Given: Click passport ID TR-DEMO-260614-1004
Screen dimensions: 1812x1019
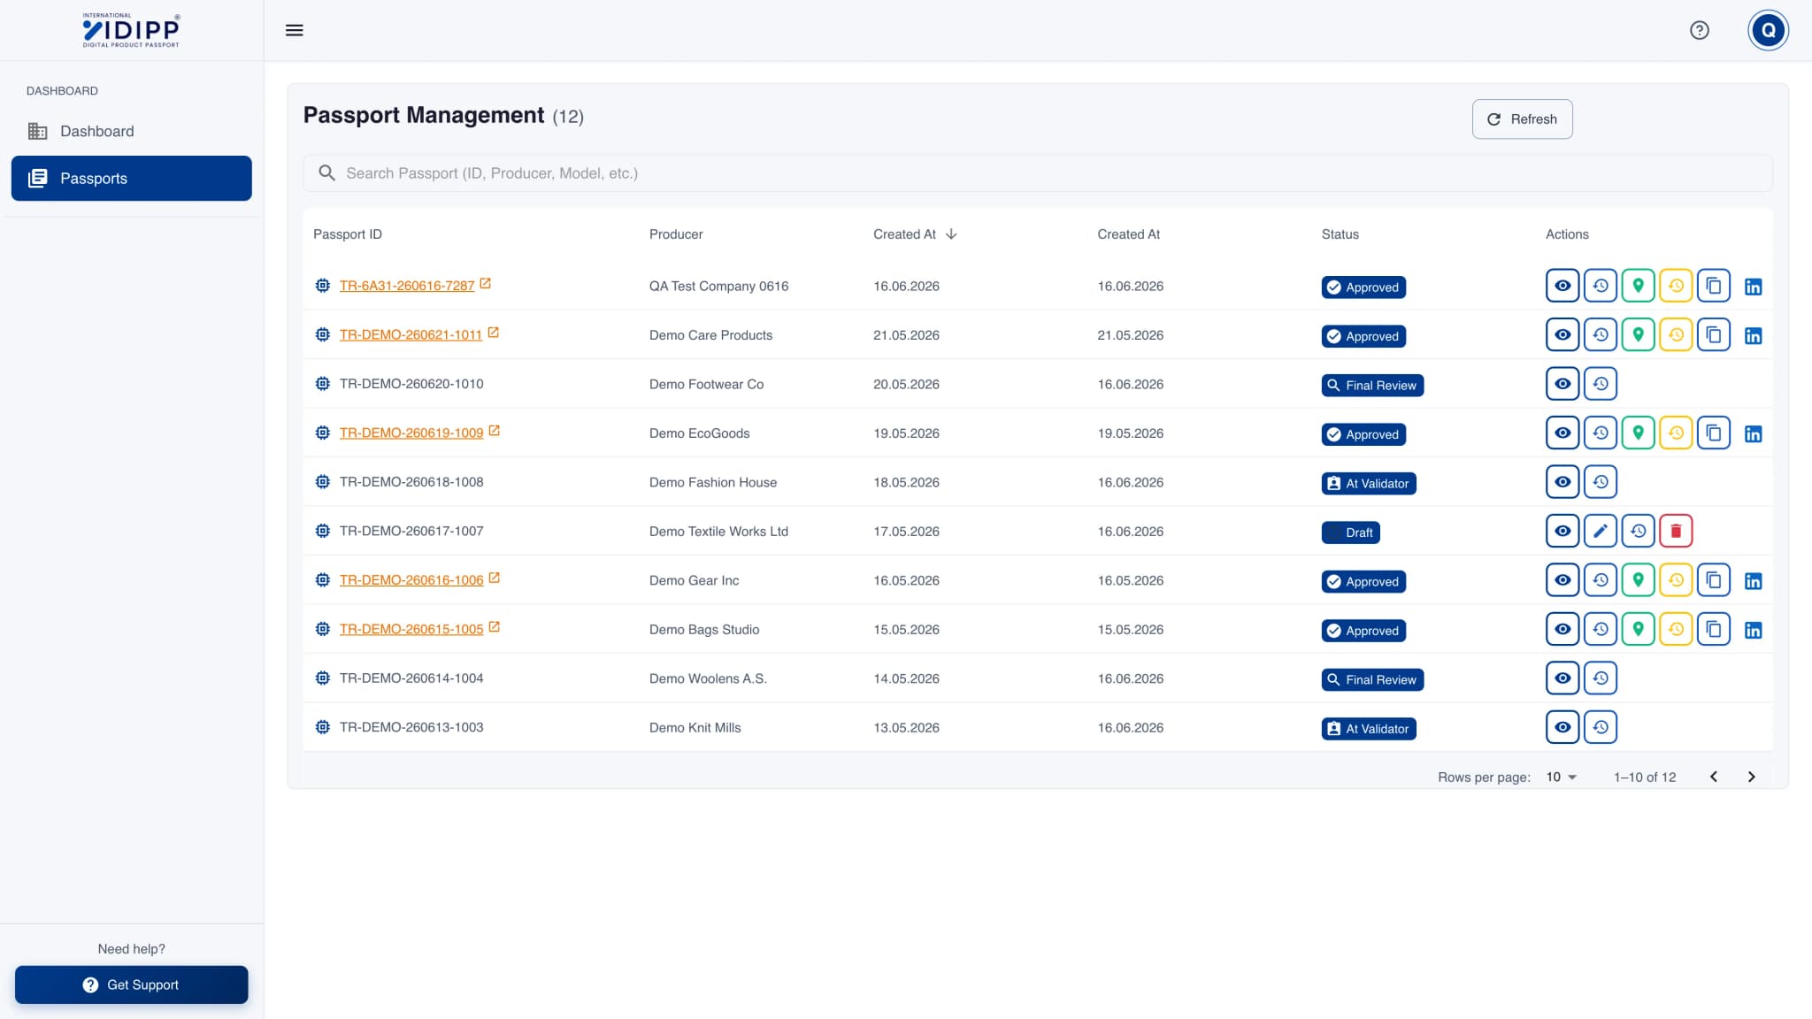Looking at the screenshot, I should [x=411, y=678].
